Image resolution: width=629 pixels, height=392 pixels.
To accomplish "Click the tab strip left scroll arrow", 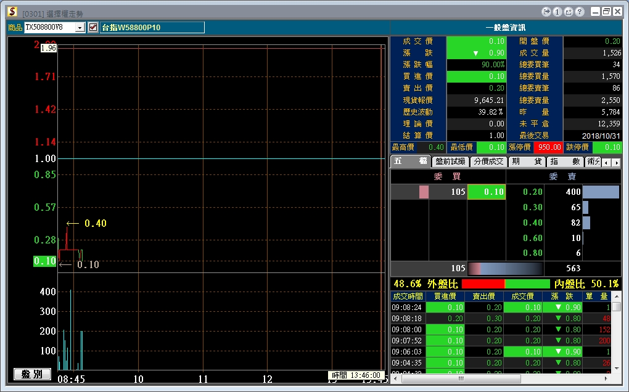I will pos(607,162).
